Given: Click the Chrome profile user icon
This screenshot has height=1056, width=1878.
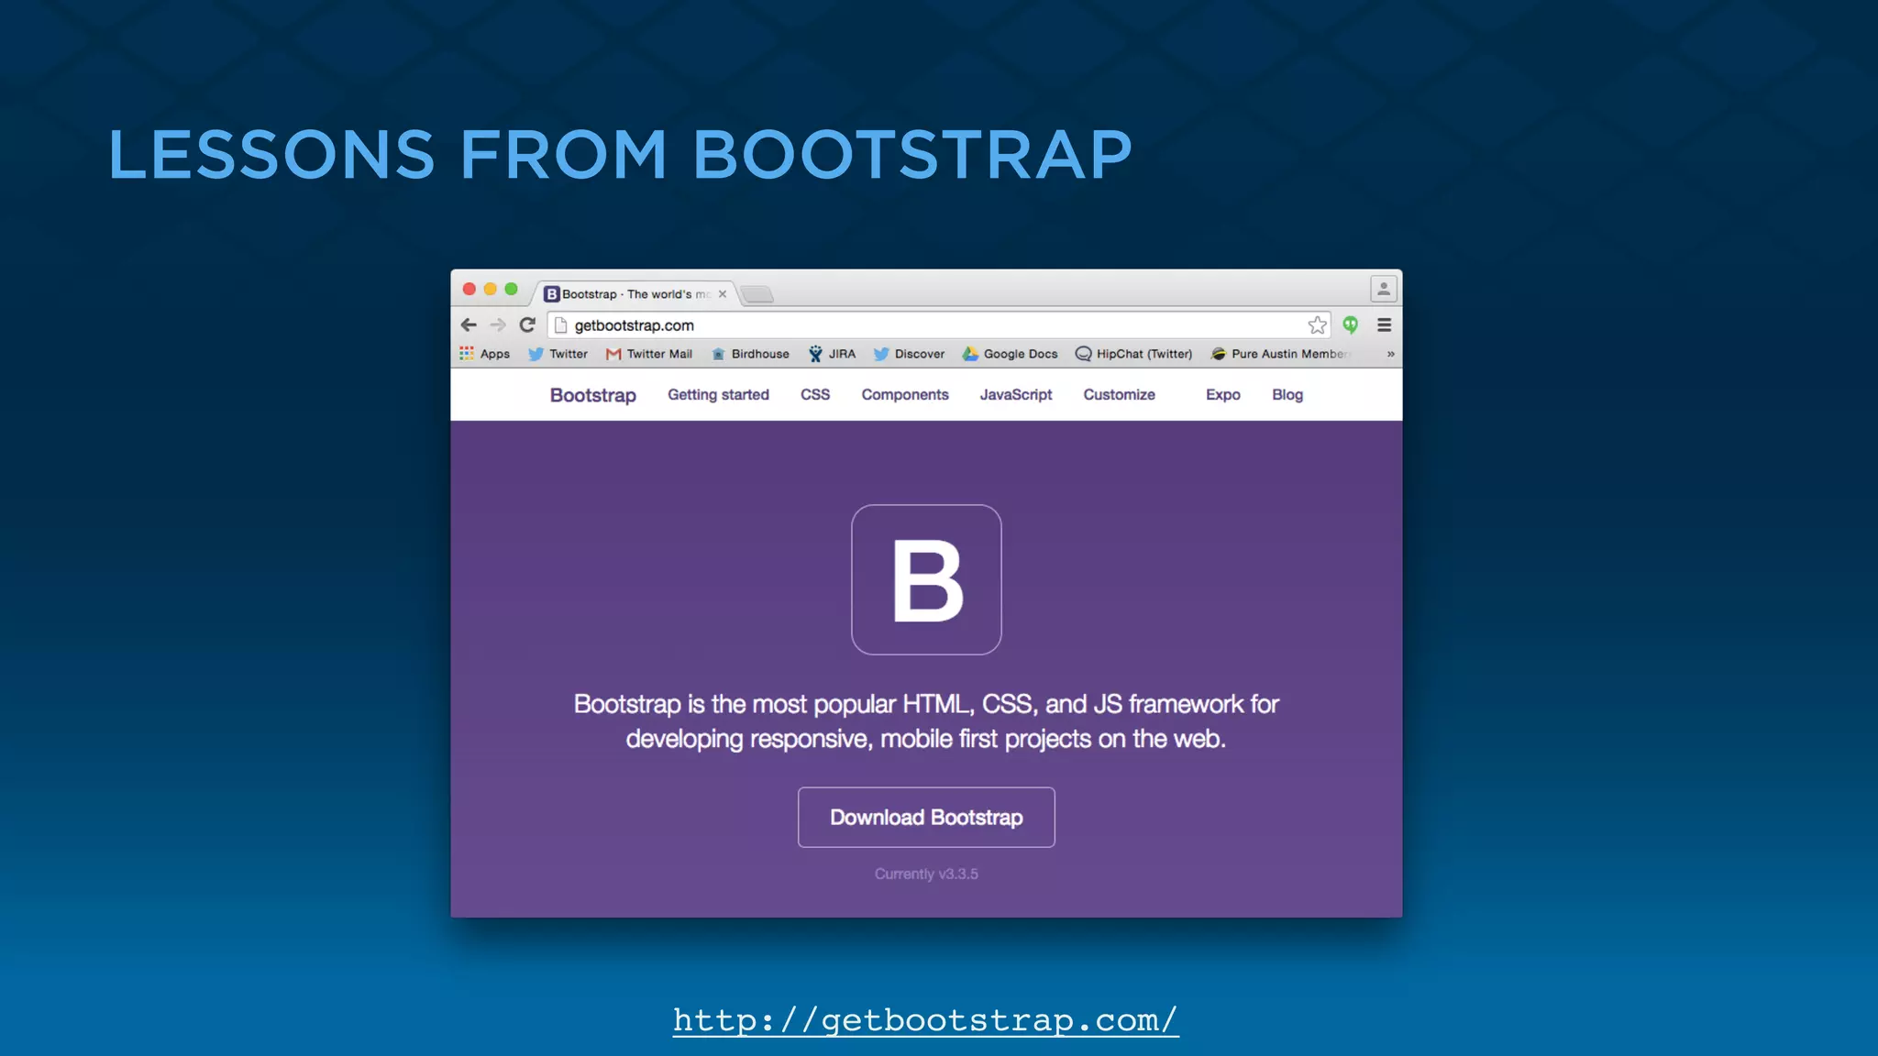Looking at the screenshot, I should [x=1383, y=289].
